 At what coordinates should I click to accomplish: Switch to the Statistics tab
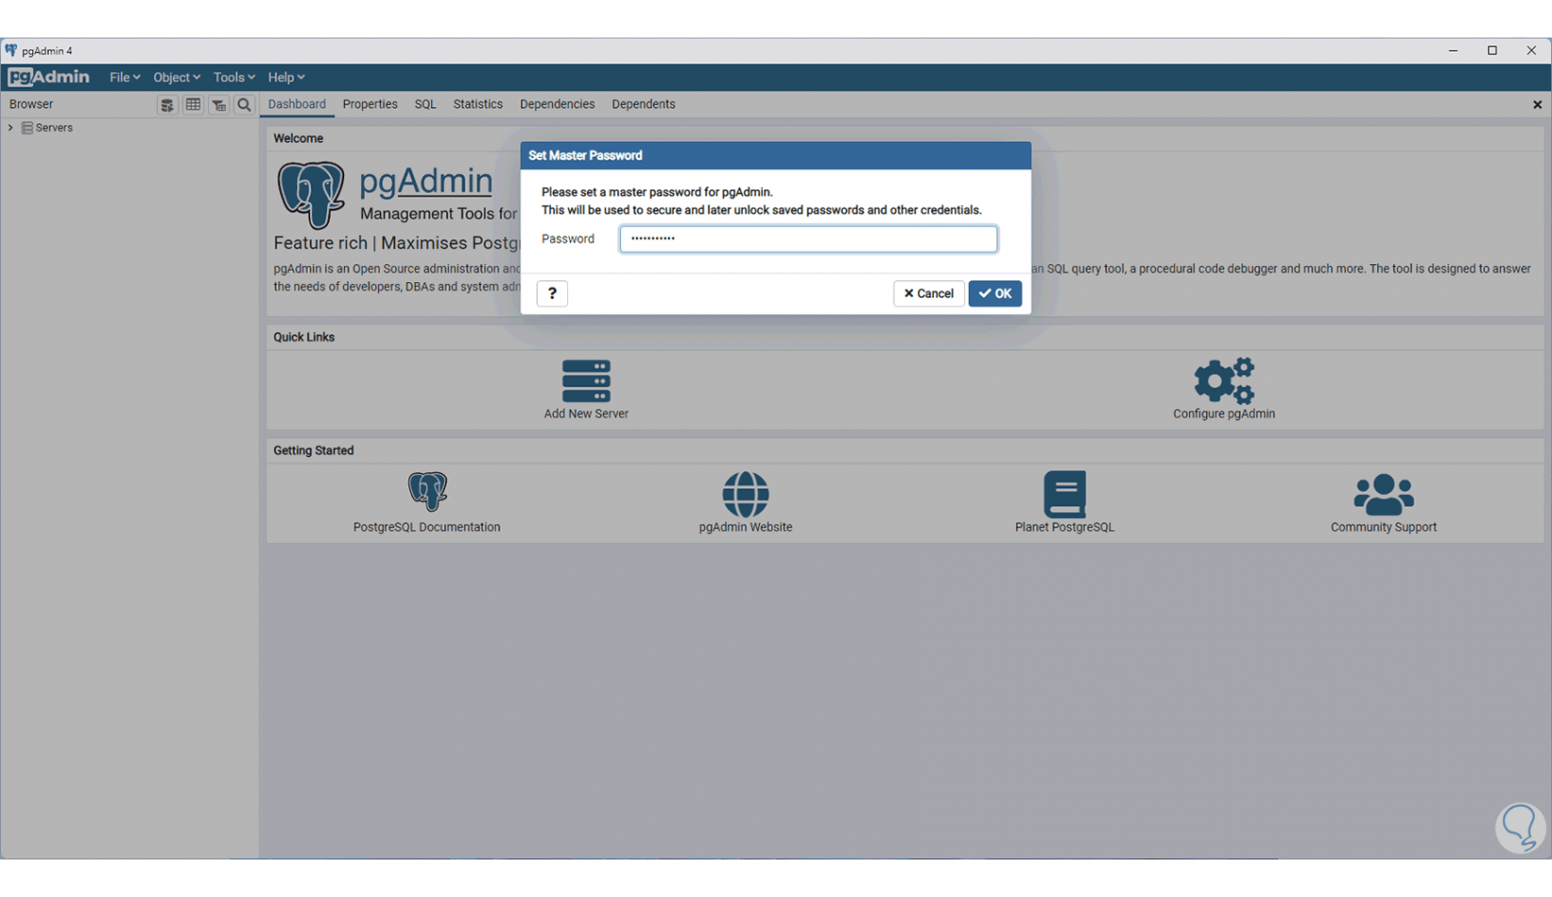coord(478,104)
